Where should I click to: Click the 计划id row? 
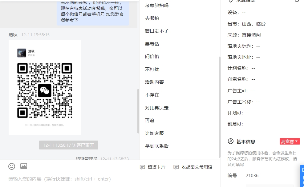pos(238,113)
